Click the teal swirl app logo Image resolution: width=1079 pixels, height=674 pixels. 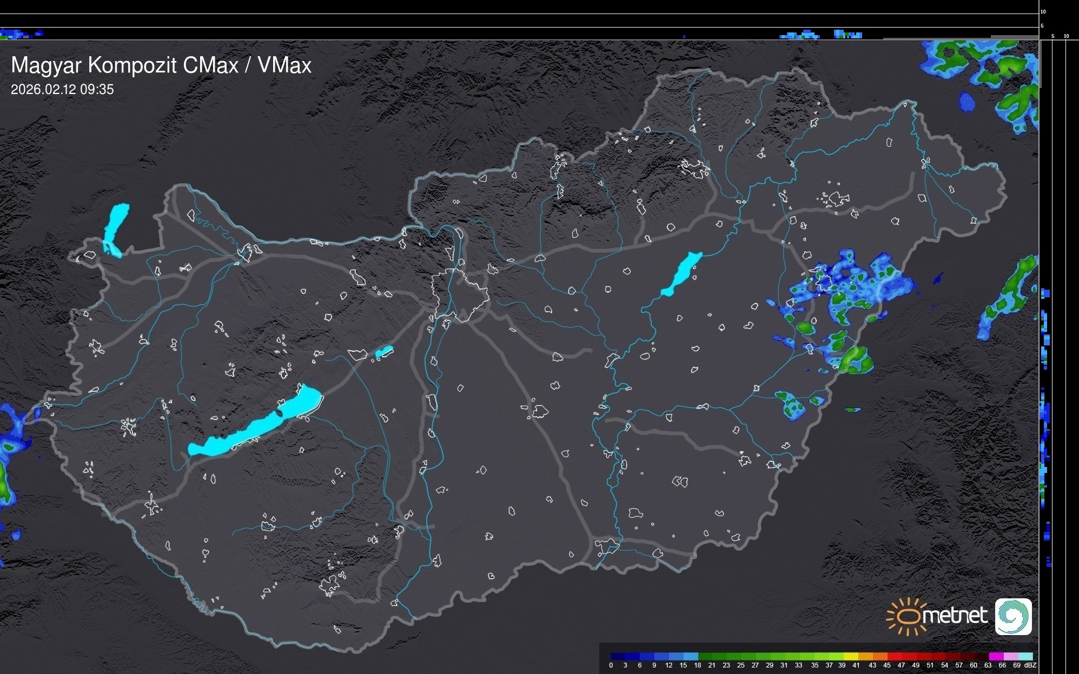coord(1013,617)
